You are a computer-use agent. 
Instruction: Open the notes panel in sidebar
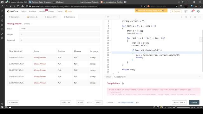tap(2, 25)
